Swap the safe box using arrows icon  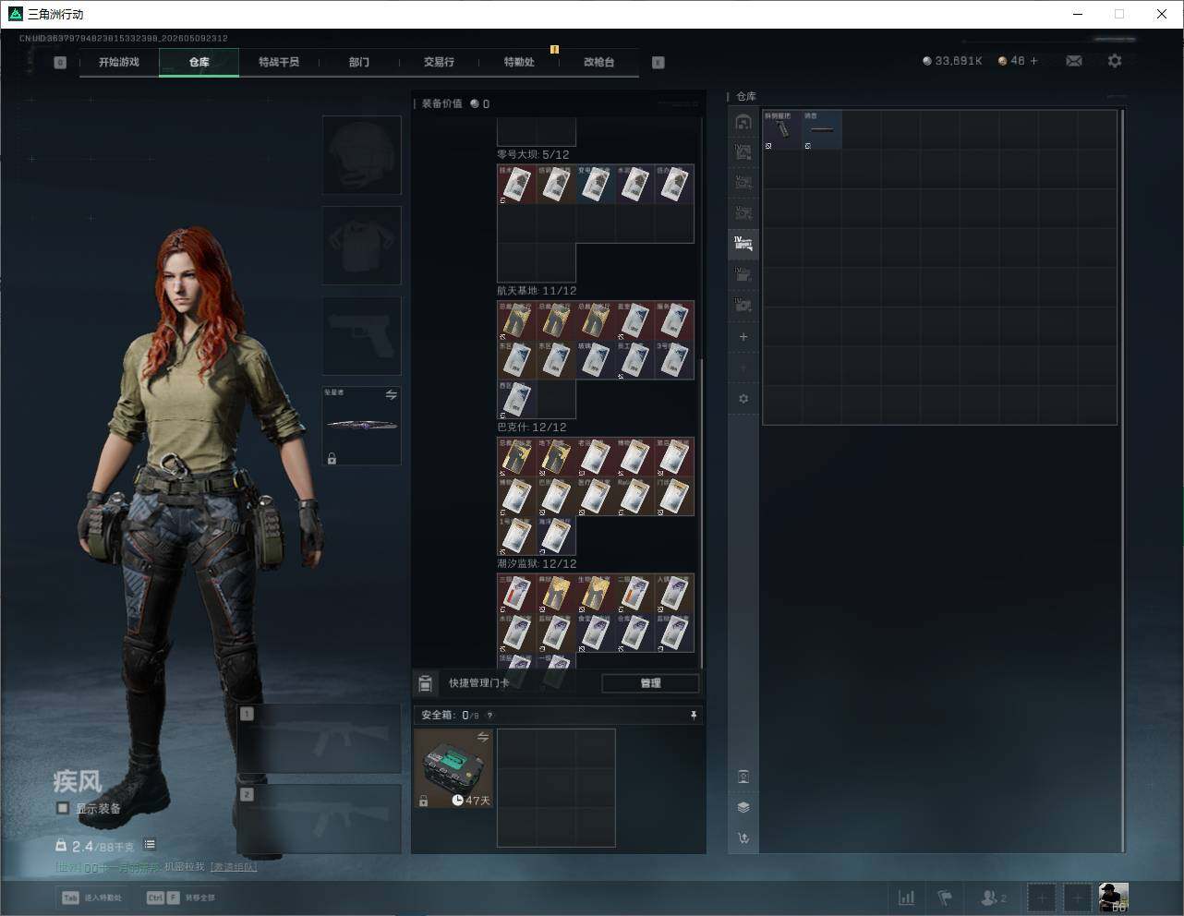(x=482, y=737)
